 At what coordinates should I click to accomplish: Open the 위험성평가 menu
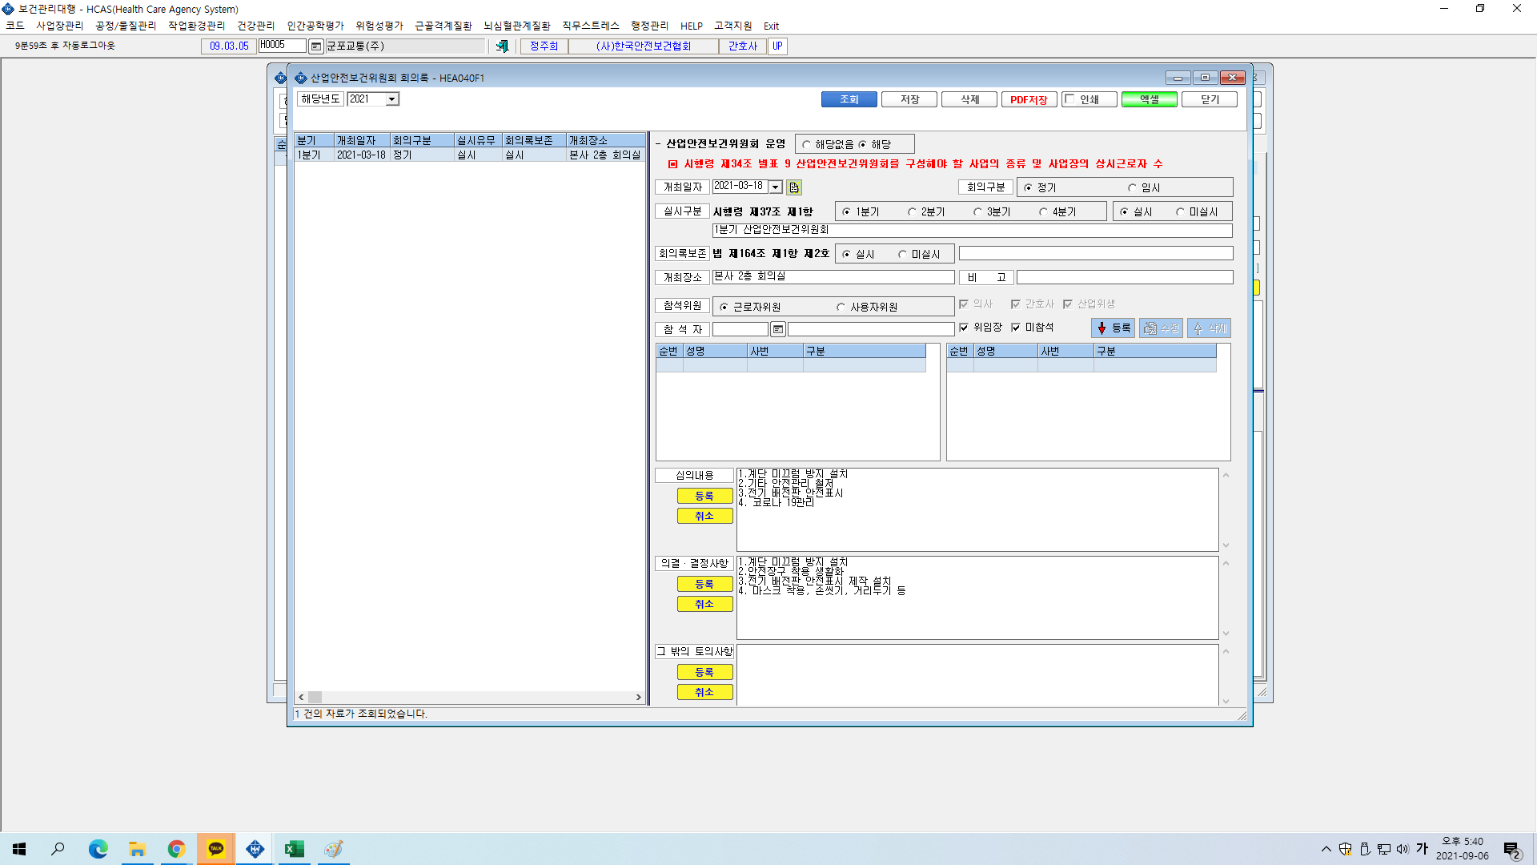coord(379,26)
